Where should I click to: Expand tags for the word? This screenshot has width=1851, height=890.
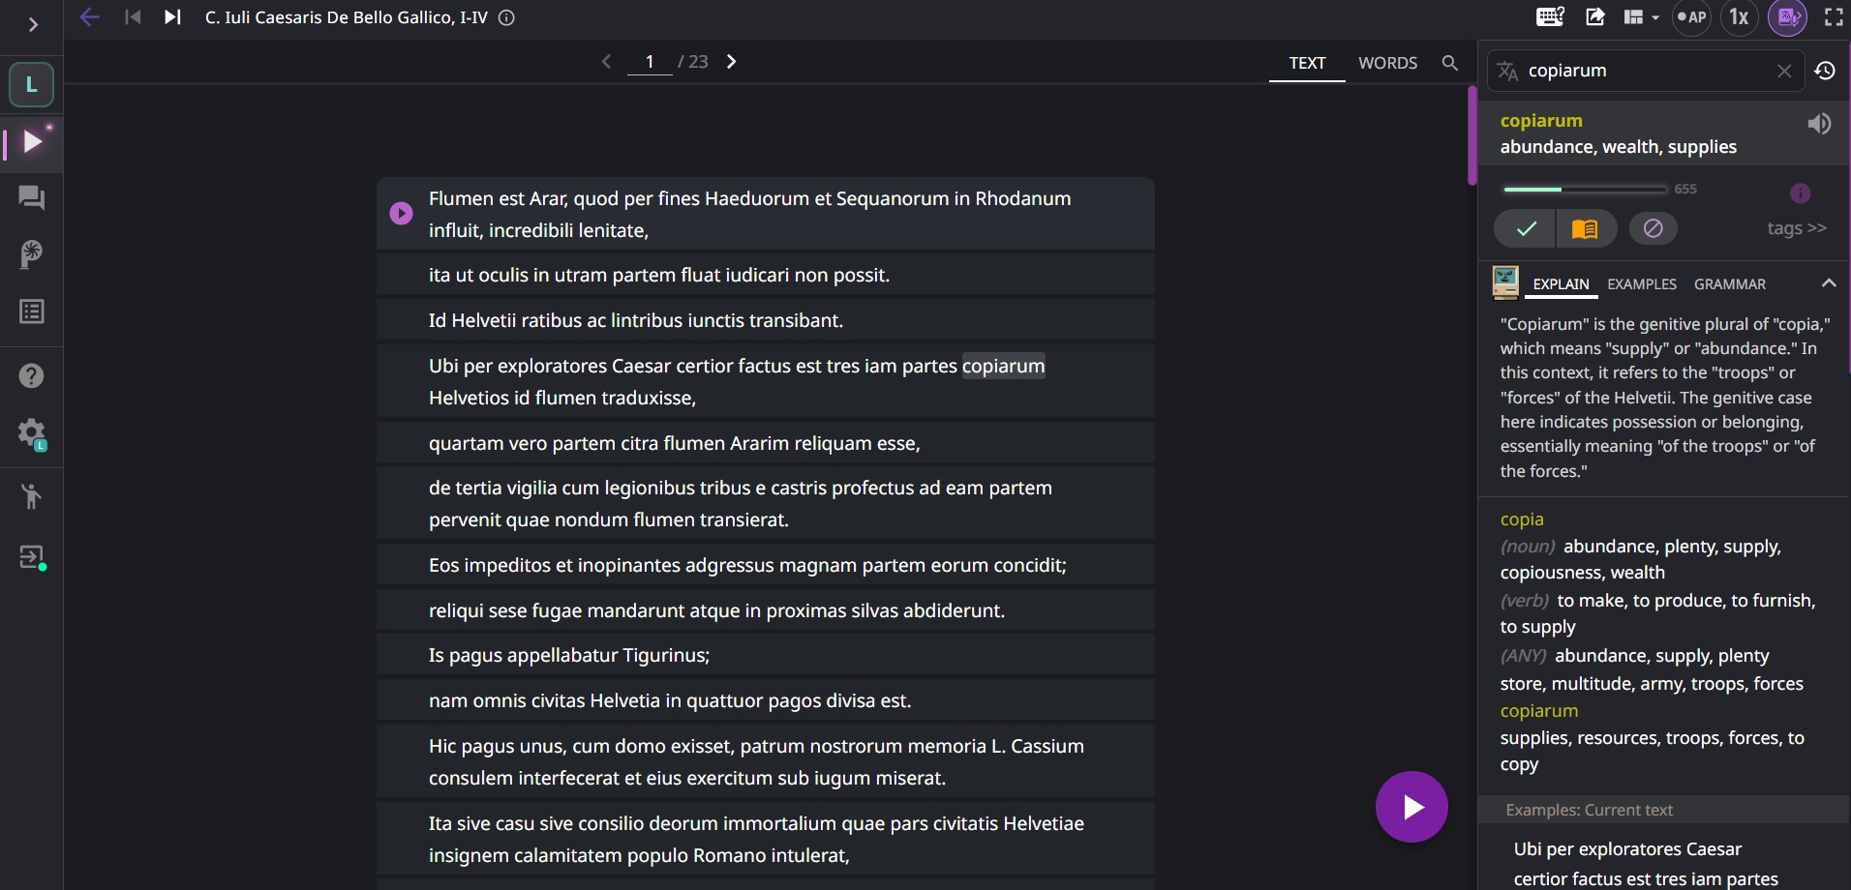1796,228
